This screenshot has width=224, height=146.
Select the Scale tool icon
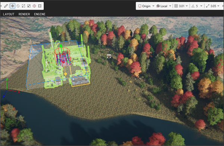pyautogui.click(x=24, y=6)
